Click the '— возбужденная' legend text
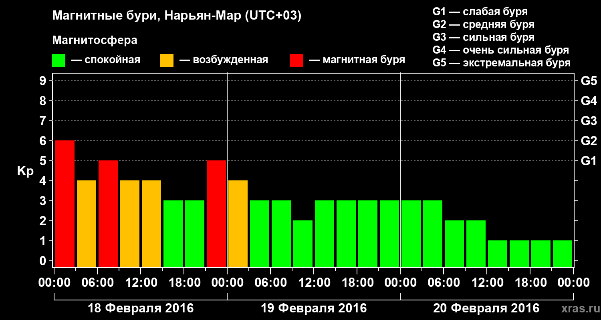Screen dimensions: 601x320 [x=224, y=60]
